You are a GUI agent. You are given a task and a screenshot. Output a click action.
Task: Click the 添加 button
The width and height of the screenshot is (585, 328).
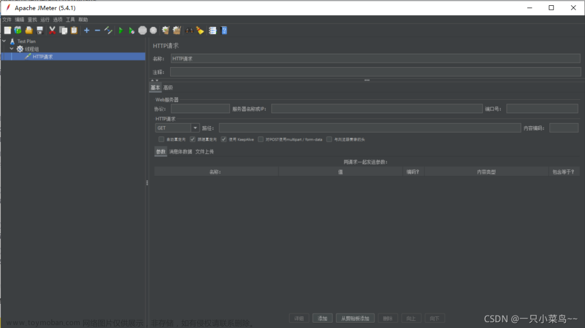322,319
